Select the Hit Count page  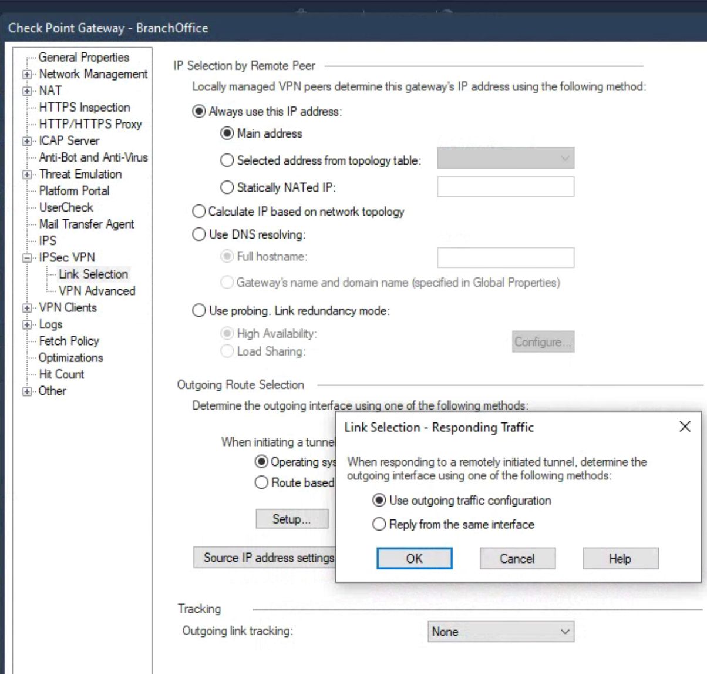[x=61, y=374]
